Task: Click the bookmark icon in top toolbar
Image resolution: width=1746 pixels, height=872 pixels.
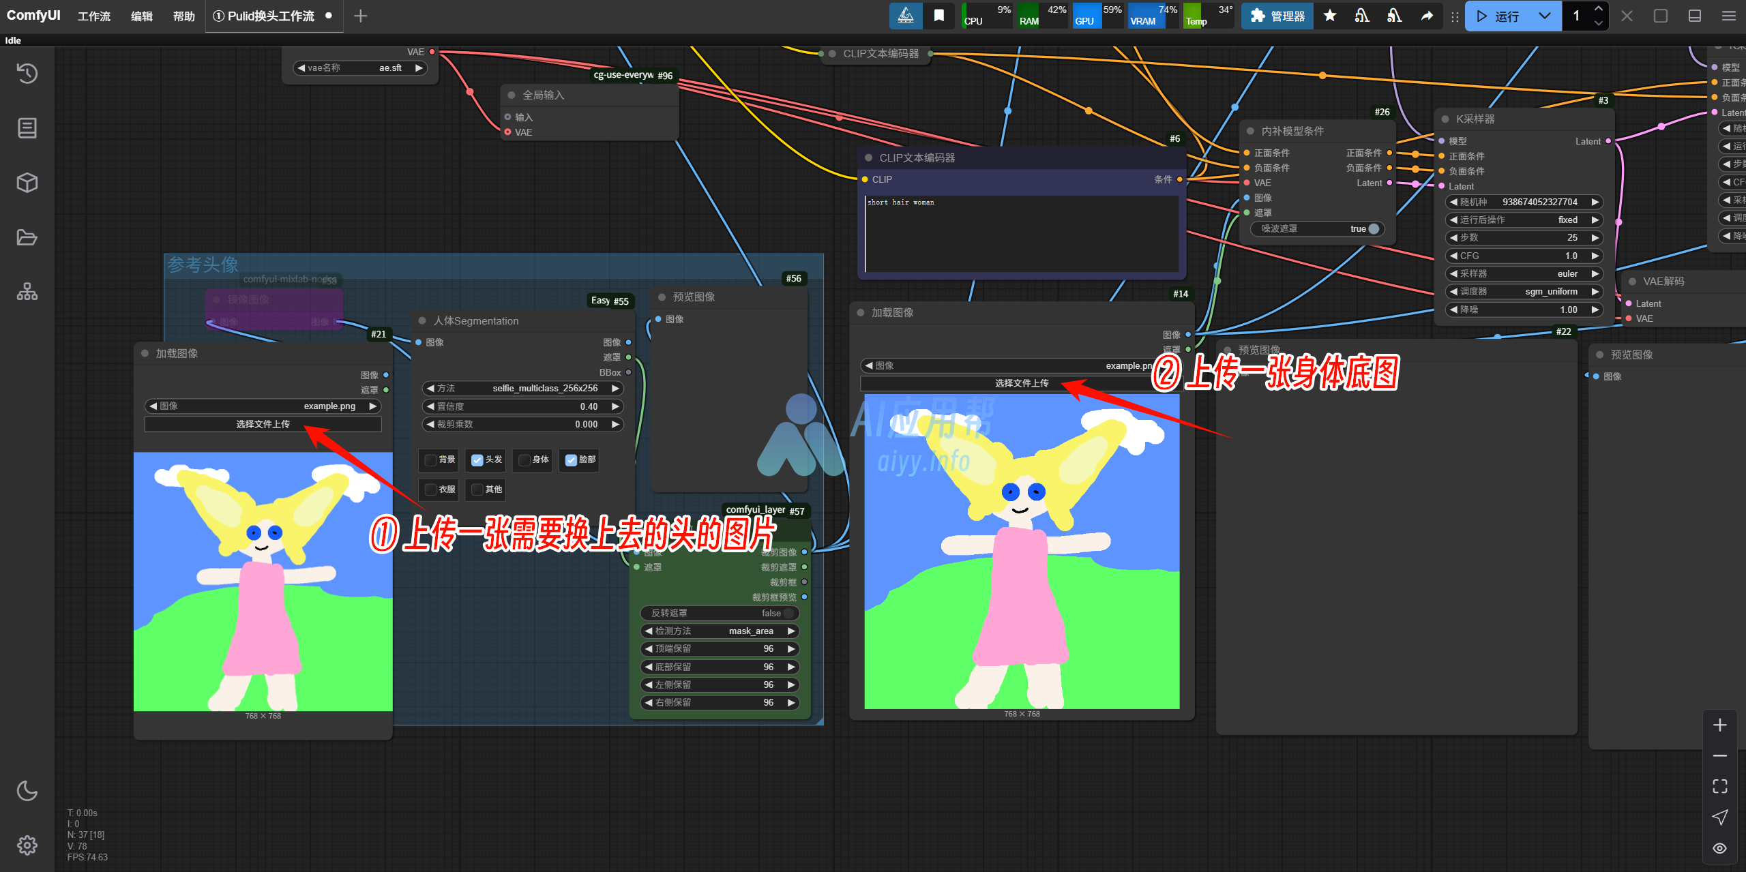Action: point(939,16)
